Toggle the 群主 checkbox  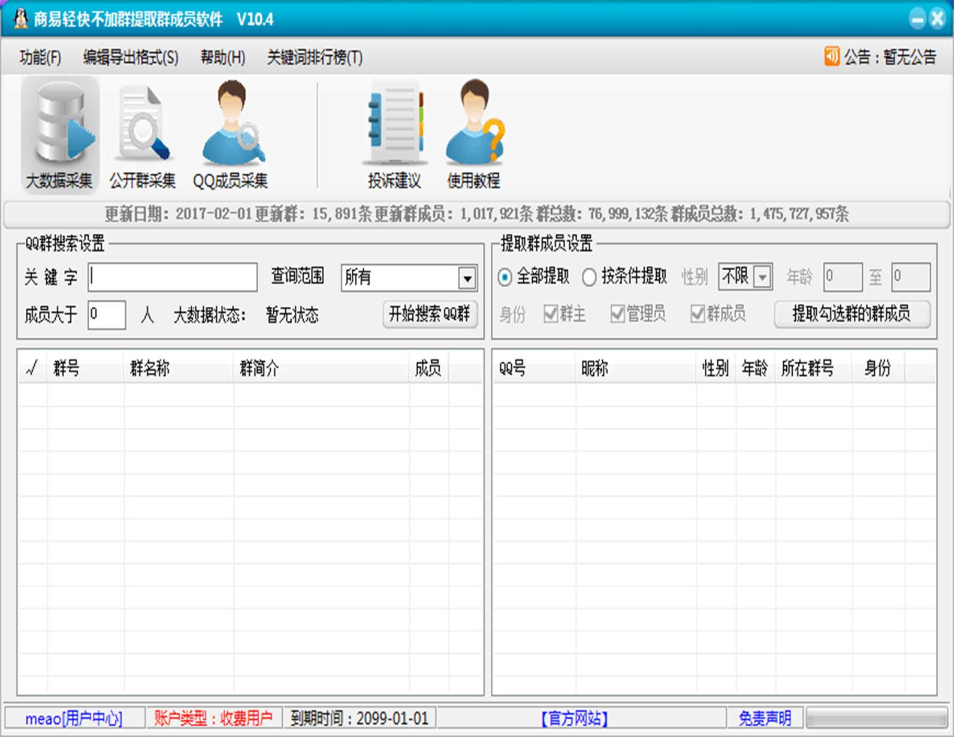pyautogui.click(x=550, y=313)
